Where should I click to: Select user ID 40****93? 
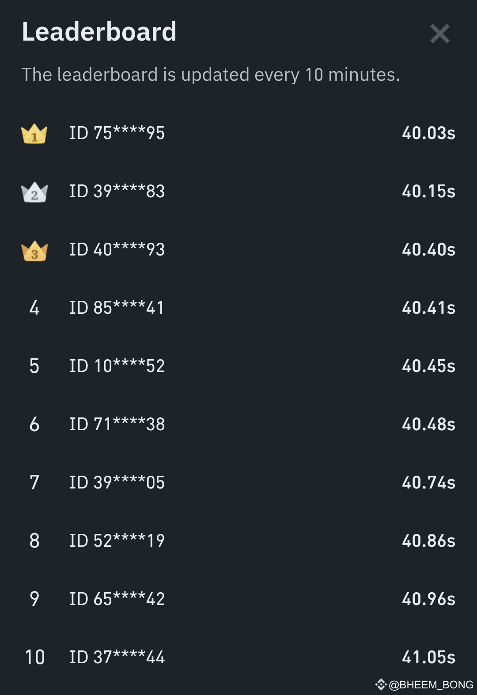pos(117,250)
